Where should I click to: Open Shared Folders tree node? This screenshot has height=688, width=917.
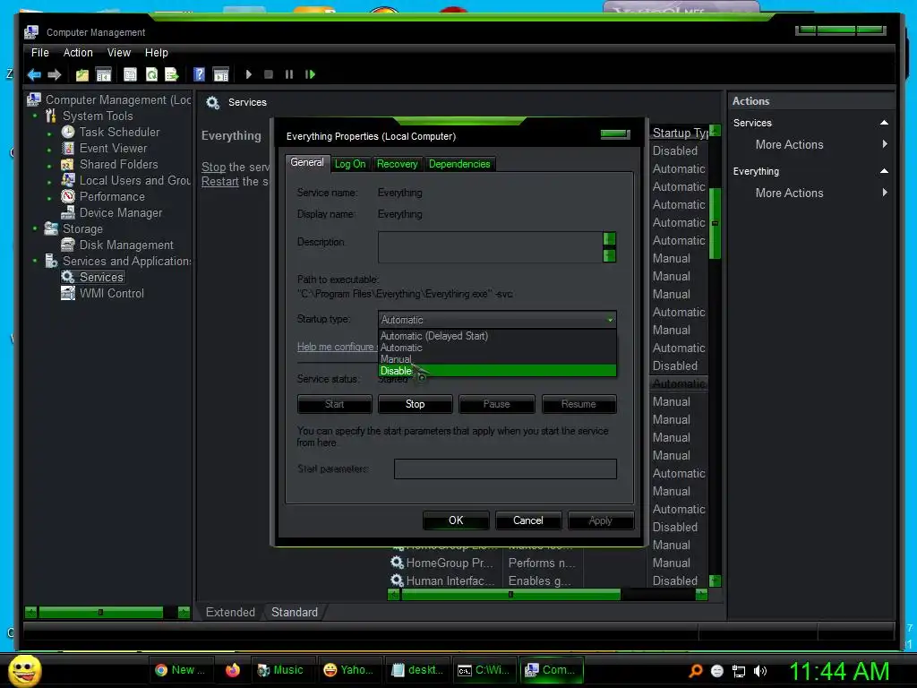pyautogui.click(x=118, y=165)
